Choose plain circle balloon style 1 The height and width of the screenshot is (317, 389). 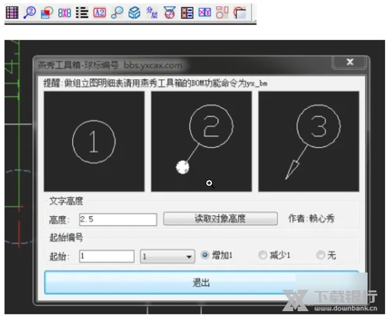point(94,141)
